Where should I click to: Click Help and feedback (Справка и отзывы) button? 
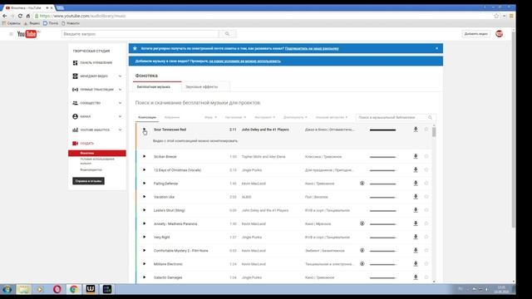click(x=88, y=181)
